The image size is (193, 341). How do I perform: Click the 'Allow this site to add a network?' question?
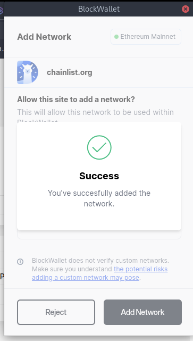76,99
